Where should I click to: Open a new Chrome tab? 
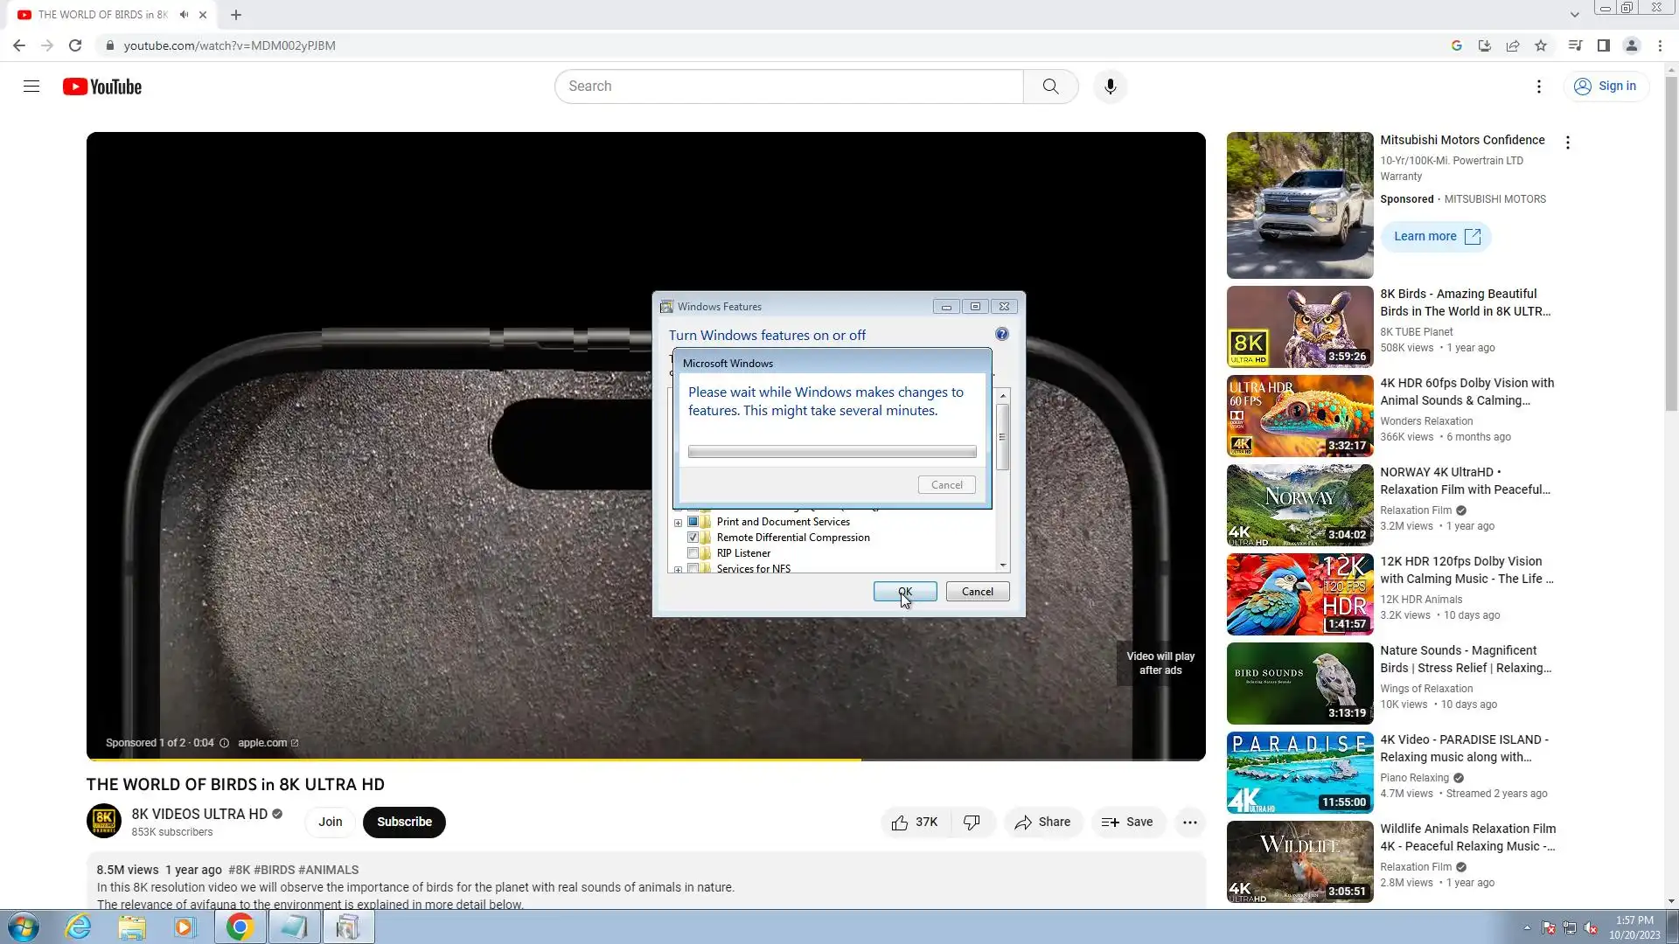pos(236,15)
